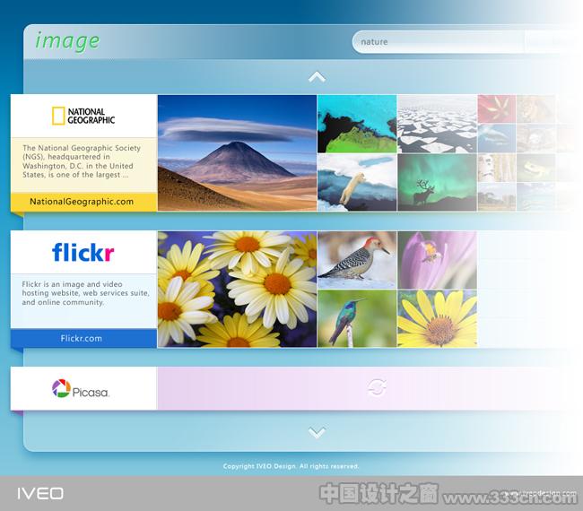583x511 pixels.
Task: Open the reindeer under aurora thumbnail
Action: point(438,183)
